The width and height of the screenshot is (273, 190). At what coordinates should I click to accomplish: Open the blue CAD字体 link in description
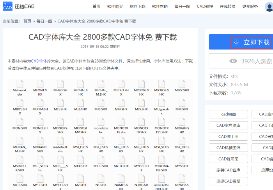pos(39,61)
